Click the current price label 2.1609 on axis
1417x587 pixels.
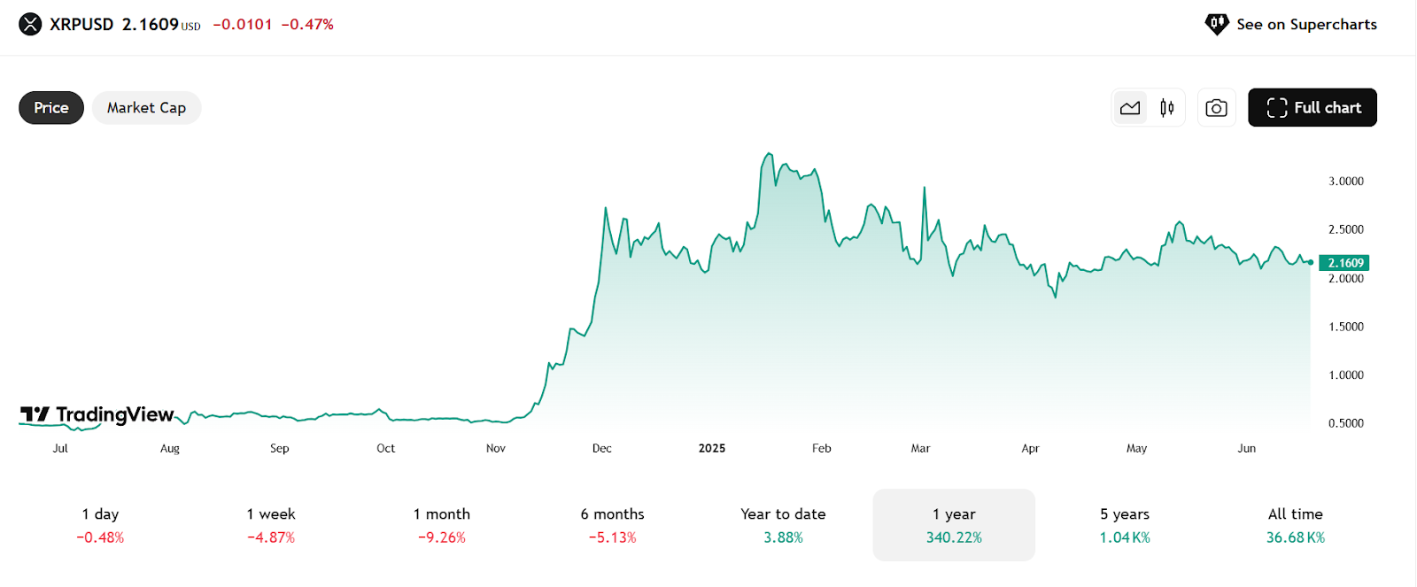tap(1344, 263)
